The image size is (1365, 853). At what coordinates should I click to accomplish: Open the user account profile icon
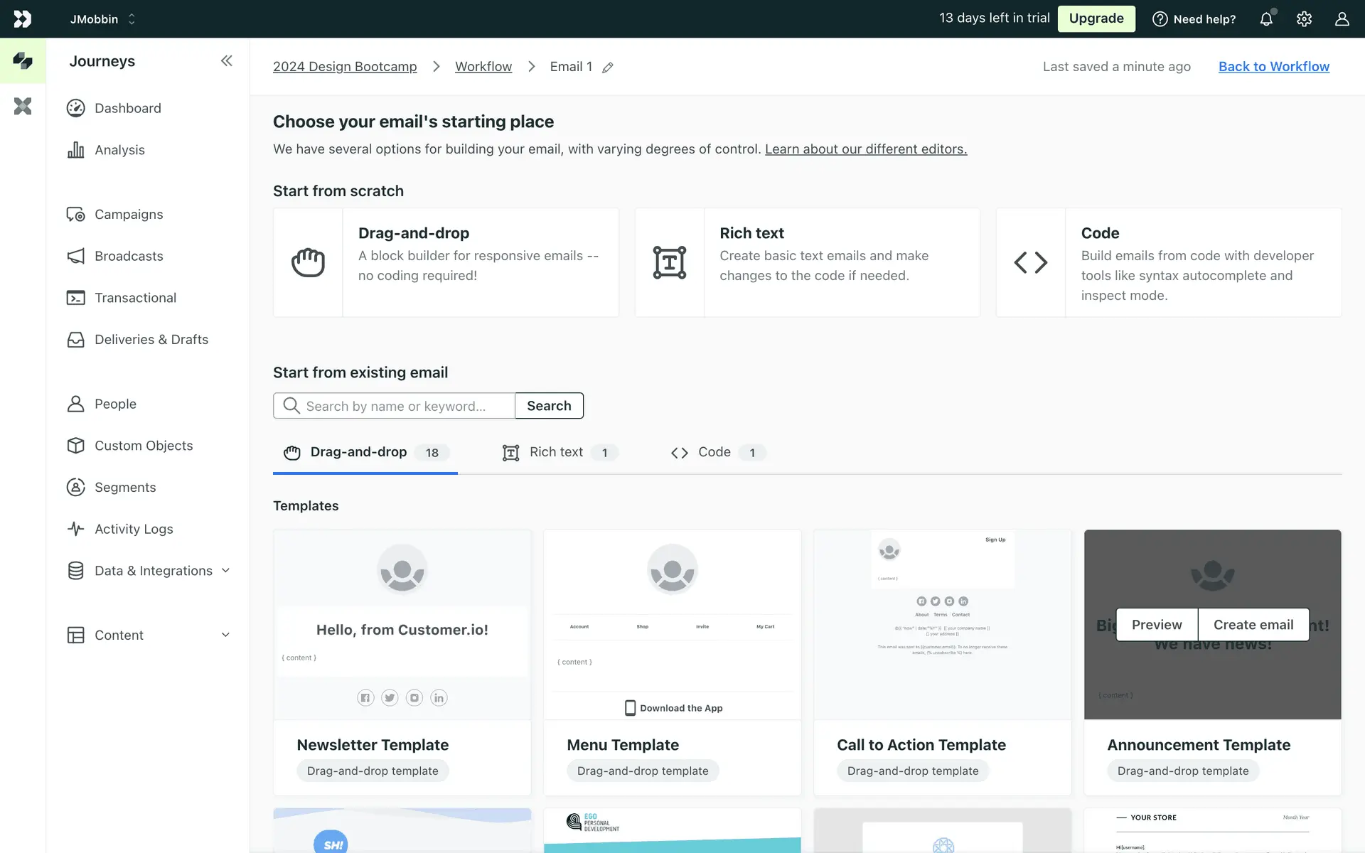coord(1342,19)
